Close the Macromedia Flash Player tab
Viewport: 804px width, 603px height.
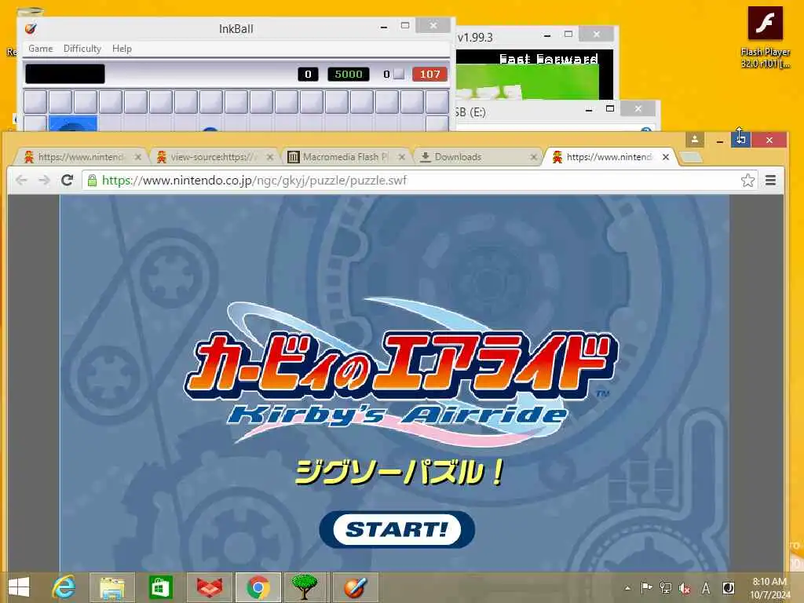coord(401,157)
